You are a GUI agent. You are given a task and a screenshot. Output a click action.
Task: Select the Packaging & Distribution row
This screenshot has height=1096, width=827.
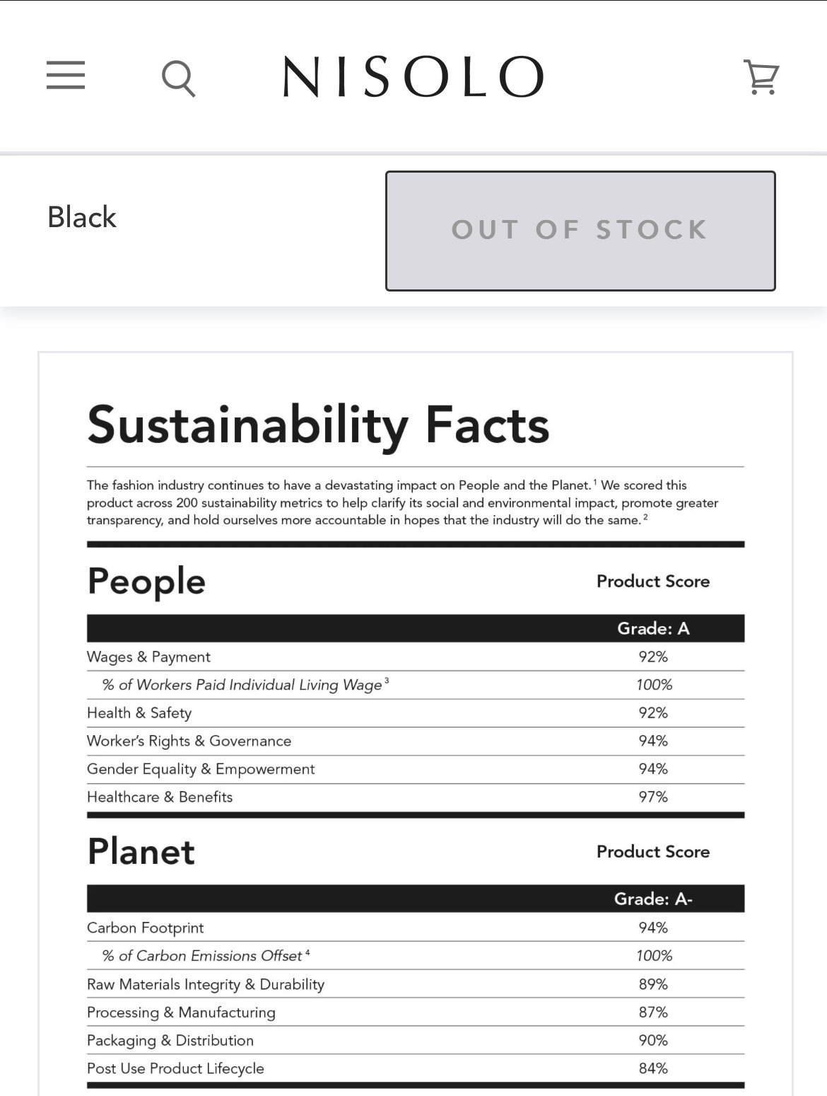(x=416, y=1040)
